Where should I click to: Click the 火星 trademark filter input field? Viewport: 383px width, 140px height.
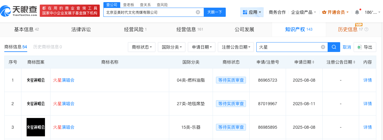pyautogui.click(x=288, y=47)
